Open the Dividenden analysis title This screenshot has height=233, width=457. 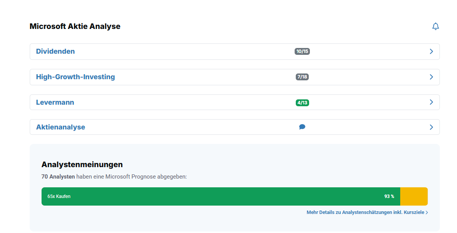tap(55, 51)
